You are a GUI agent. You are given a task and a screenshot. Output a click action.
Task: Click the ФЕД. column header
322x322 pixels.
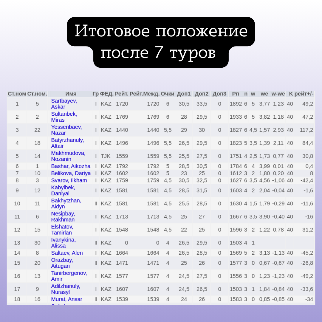107,94
